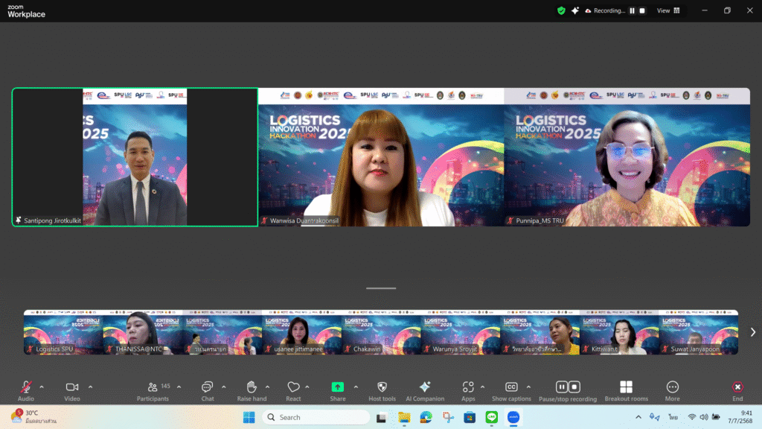Show next page of participant thumbnails
This screenshot has width=762, height=429.
click(x=753, y=332)
